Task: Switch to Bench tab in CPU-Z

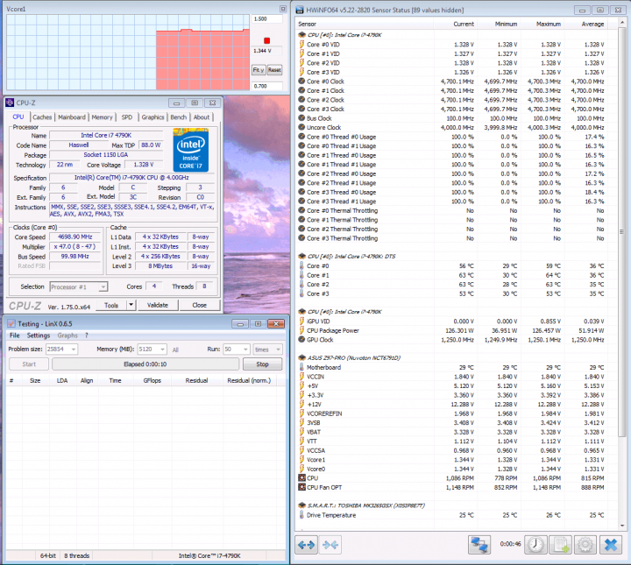Action: tap(178, 117)
